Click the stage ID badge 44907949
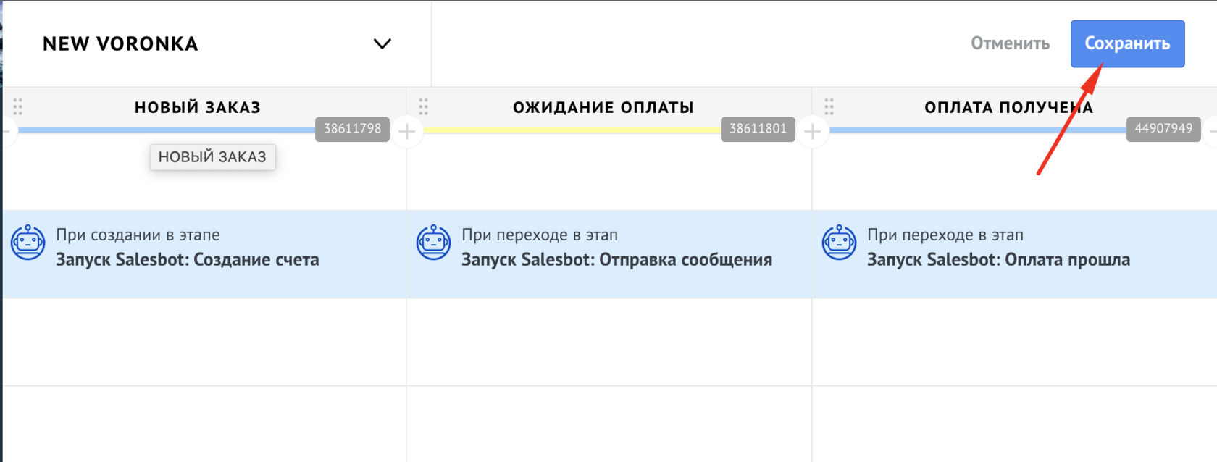The width and height of the screenshot is (1217, 462). (1163, 129)
